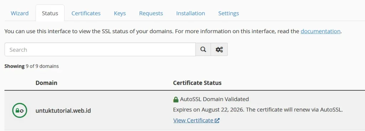This screenshot has height=131, width=365.
Task: Go to the Keys tab
Action: pos(120,13)
